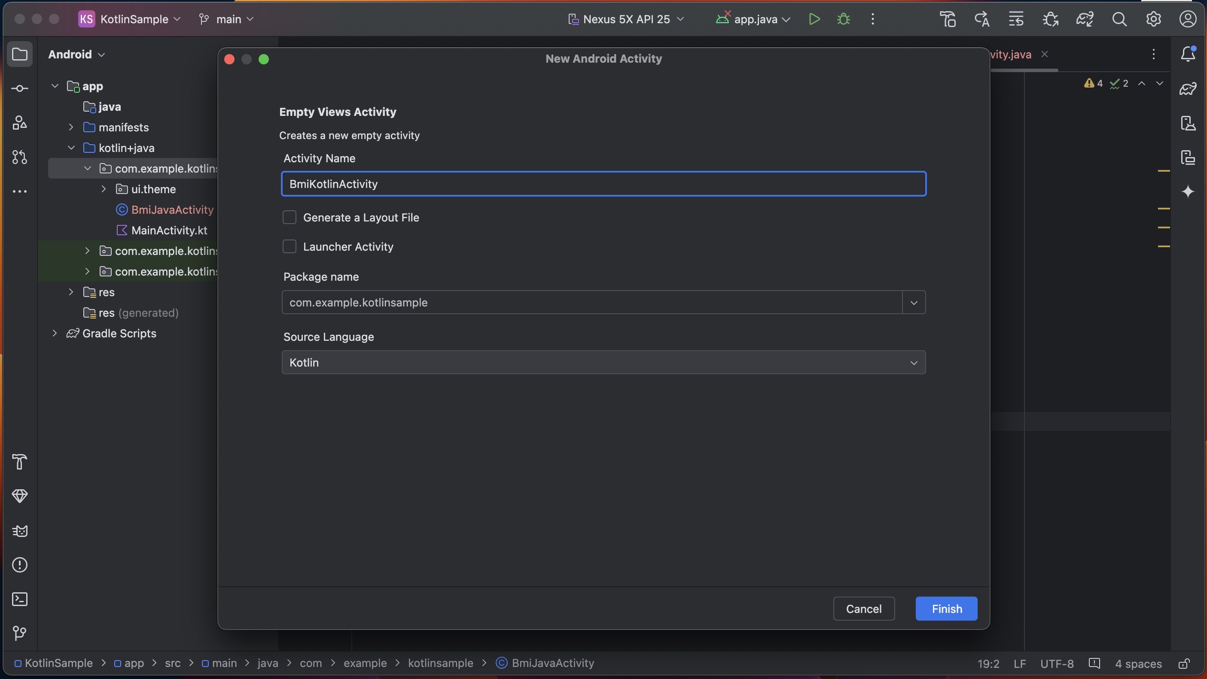Click Search Everywhere magnifier icon
1207x679 pixels.
pyautogui.click(x=1119, y=19)
